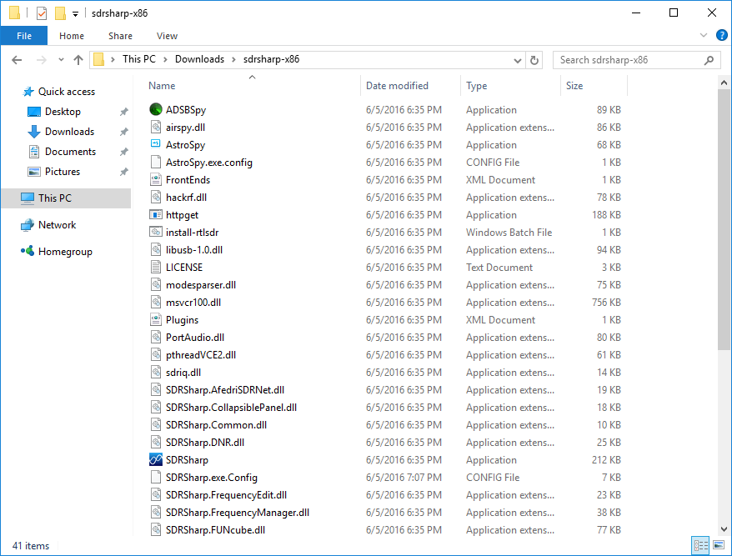This screenshot has height=556, width=732.
Task: Open Pictures in navigation pane
Action: click(62, 172)
